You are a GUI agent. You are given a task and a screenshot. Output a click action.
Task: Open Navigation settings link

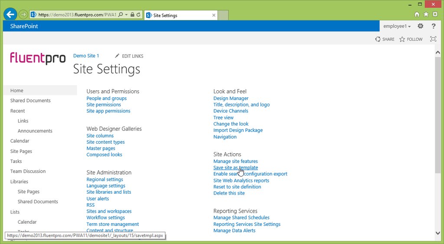click(x=225, y=137)
